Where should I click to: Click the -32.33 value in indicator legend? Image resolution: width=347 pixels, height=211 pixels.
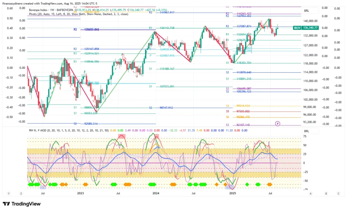pos(172,130)
